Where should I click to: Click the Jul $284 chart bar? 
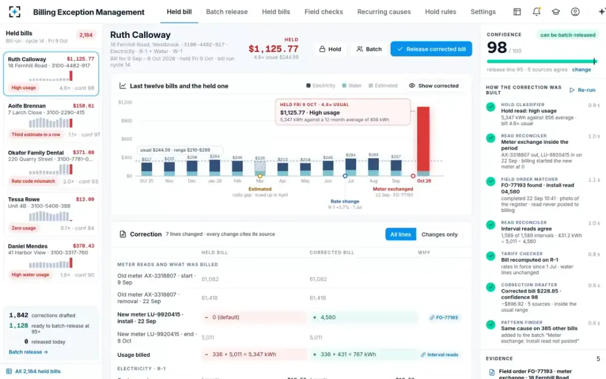point(350,166)
